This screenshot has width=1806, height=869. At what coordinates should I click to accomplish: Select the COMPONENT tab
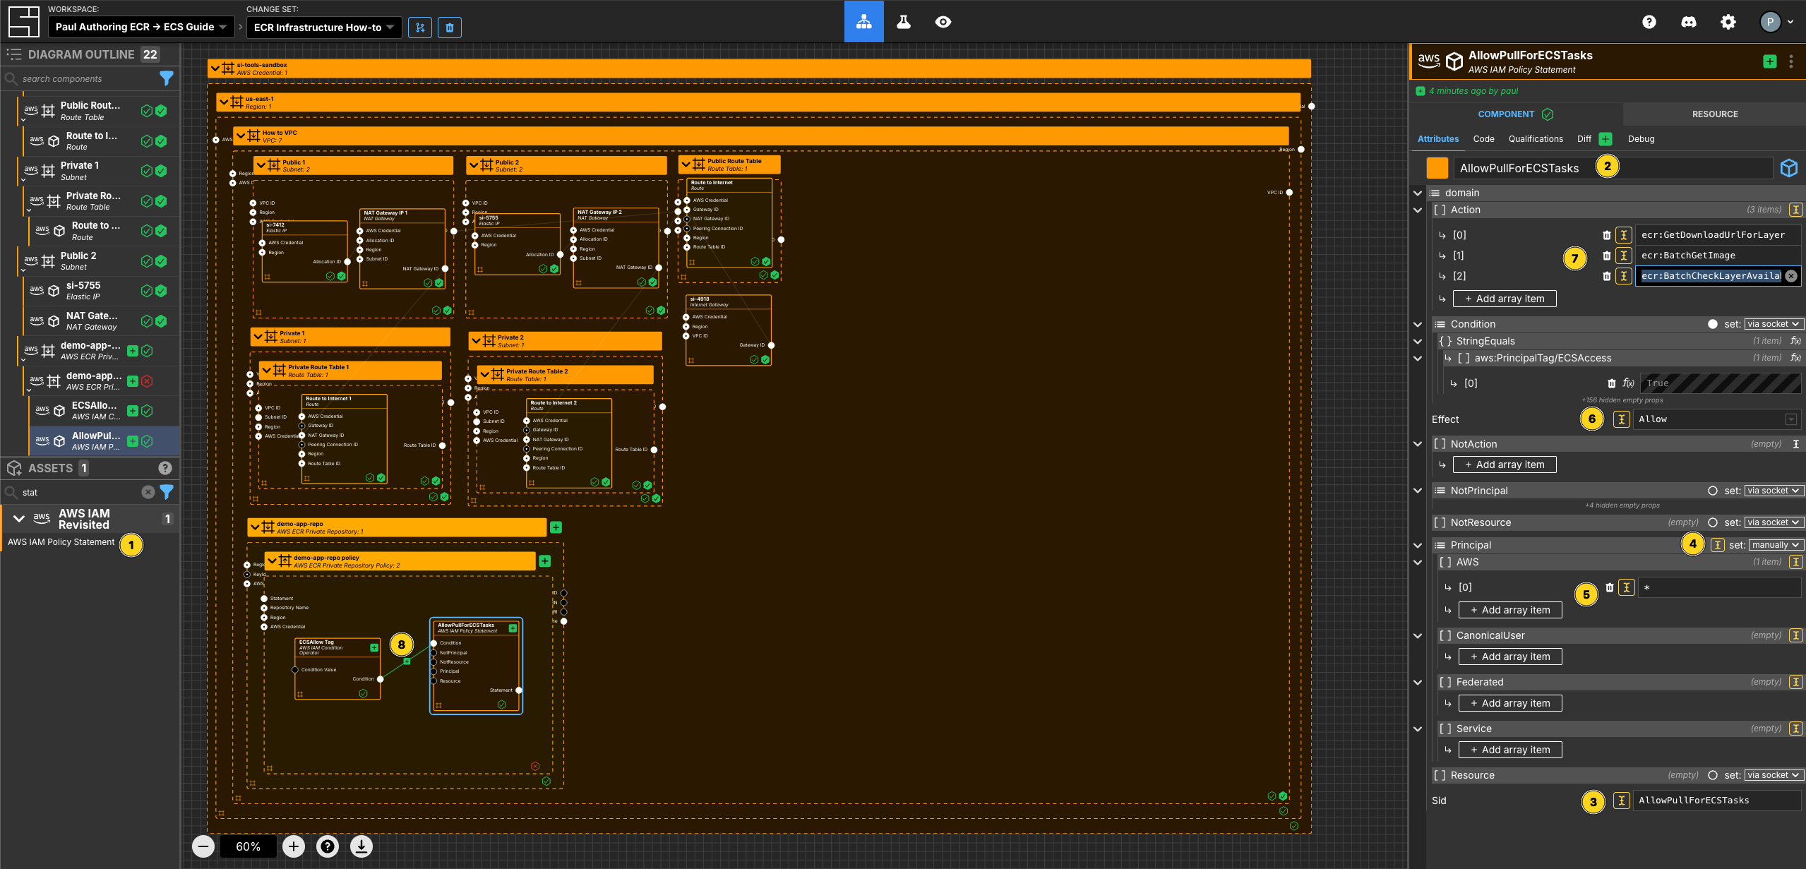click(1515, 114)
